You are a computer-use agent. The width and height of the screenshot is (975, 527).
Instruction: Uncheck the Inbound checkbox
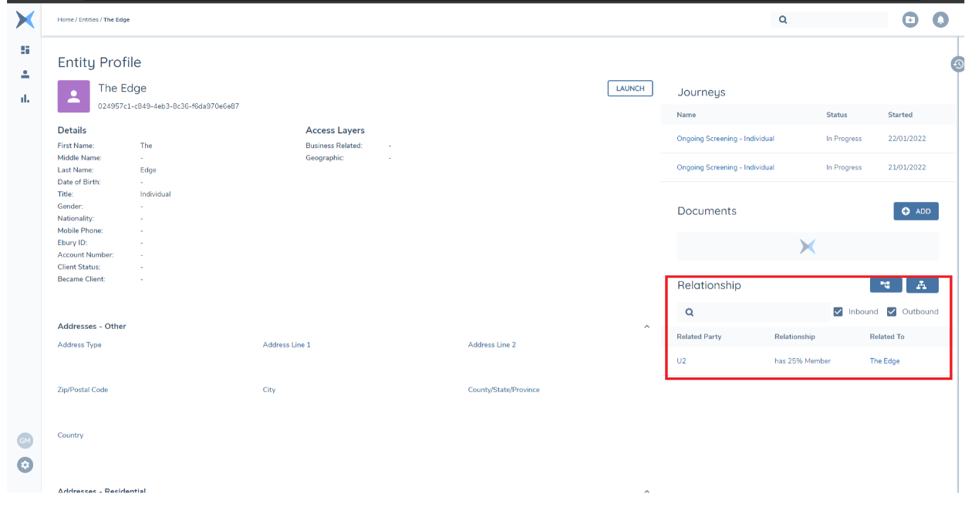pos(838,312)
